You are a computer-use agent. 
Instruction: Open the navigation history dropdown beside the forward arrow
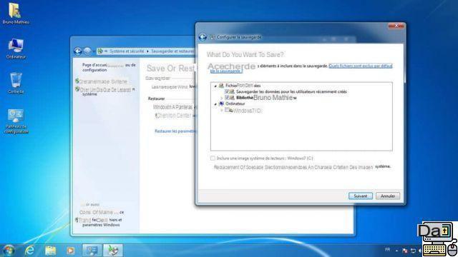[94, 51]
